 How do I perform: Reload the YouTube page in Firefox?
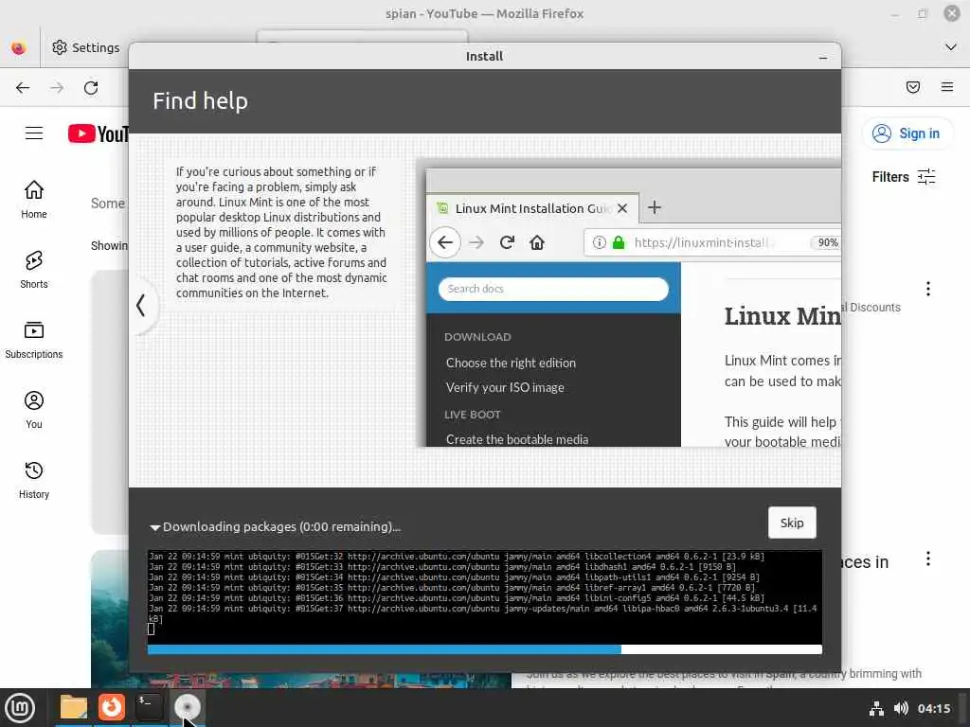[91, 88]
